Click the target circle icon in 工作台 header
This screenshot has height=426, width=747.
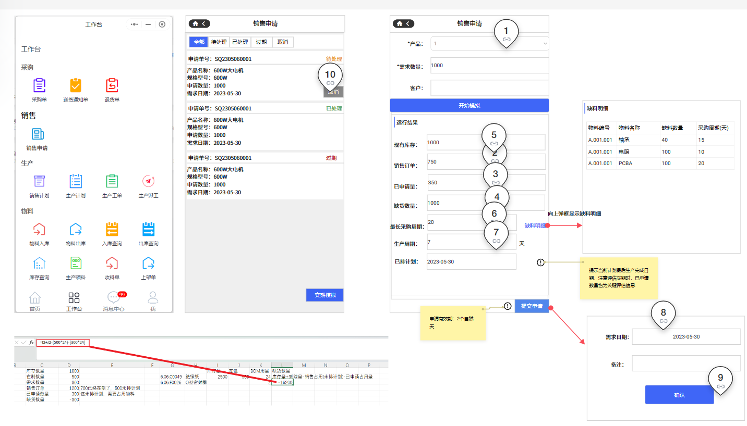162,24
